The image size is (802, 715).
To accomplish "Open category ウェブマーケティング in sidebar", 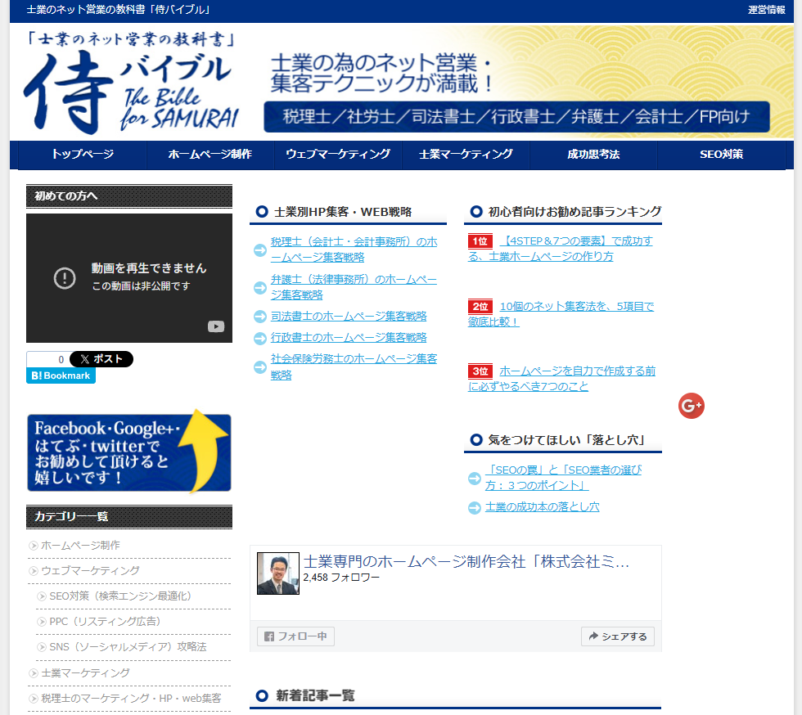I will click(x=90, y=570).
